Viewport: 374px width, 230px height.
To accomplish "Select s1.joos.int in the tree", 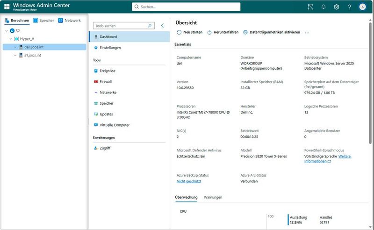I will (44, 55).
